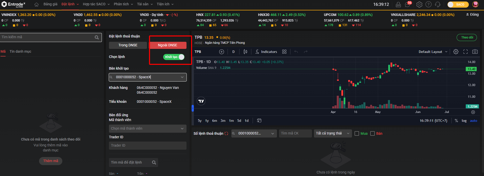Check the Mua checkbox

point(357,133)
